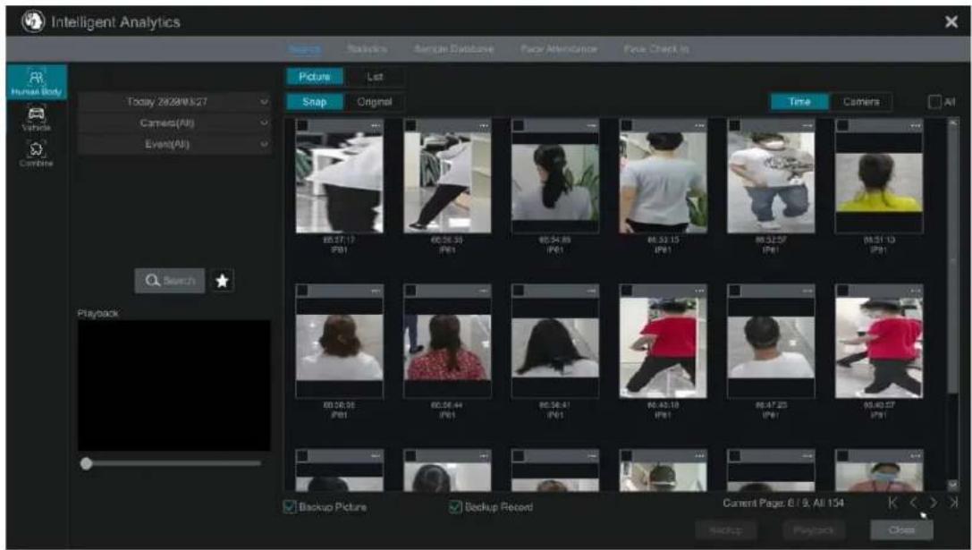The height and width of the screenshot is (550, 972).
Task: Tick the All checkbox
Action: tap(934, 102)
